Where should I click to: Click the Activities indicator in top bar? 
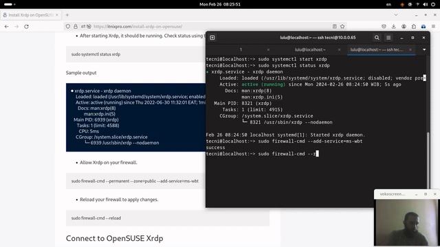pos(10,4)
